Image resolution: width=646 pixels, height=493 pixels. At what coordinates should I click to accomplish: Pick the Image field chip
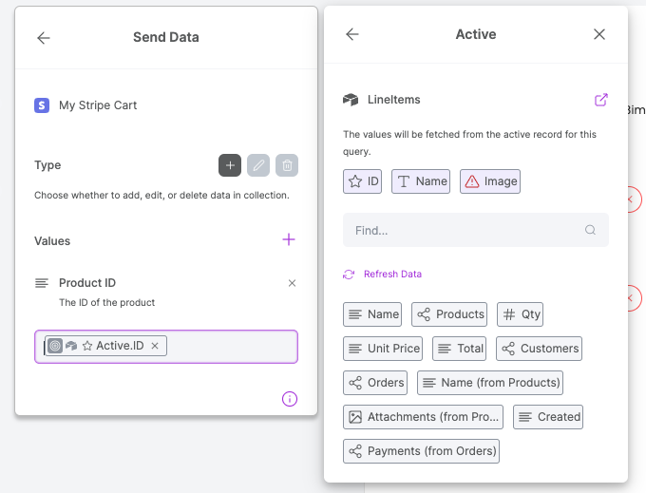click(490, 181)
